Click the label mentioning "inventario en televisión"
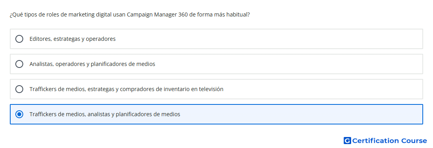The image size is (433, 148). [x=126, y=89]
